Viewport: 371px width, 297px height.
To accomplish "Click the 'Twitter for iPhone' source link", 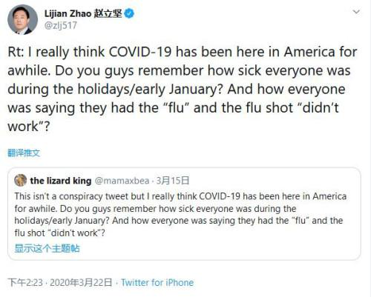I will [157, 282].
